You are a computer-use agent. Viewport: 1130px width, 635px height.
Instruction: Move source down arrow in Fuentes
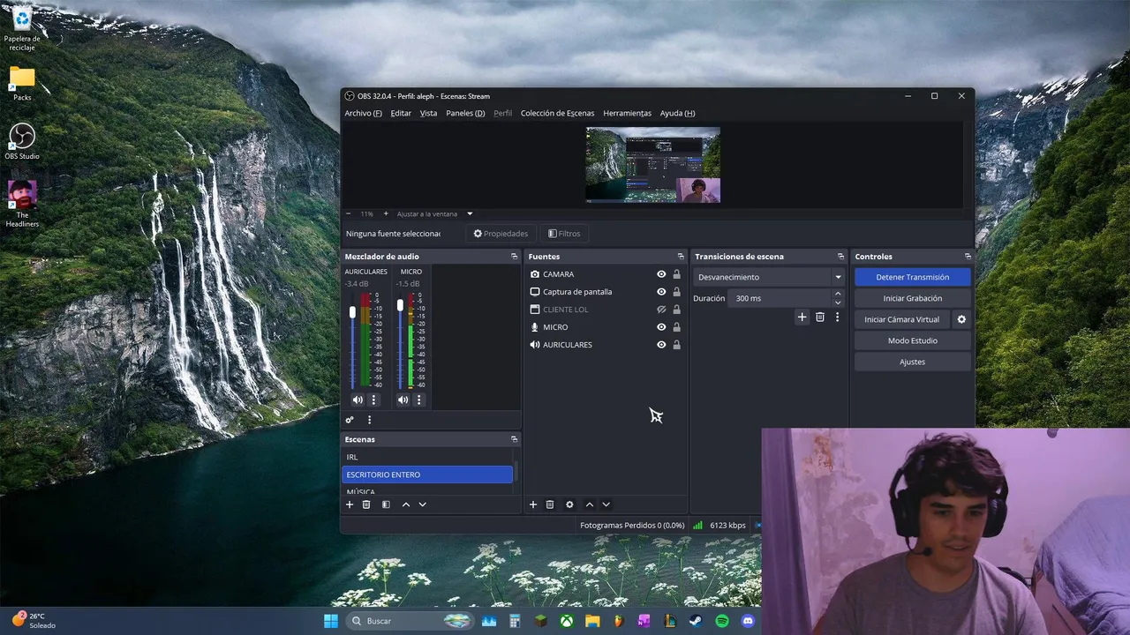click(606, 504)
